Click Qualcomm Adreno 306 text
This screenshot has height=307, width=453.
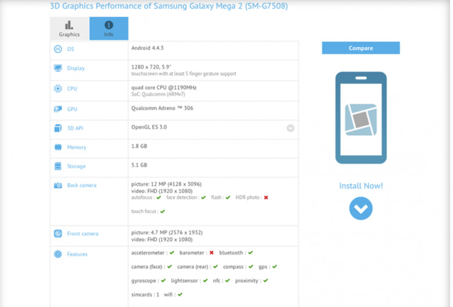(x=162, y=108)
